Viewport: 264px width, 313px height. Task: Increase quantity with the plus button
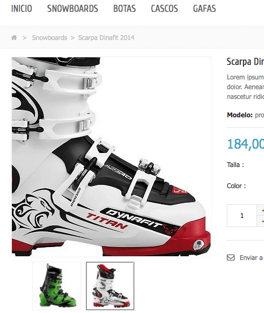pos(261,210)
